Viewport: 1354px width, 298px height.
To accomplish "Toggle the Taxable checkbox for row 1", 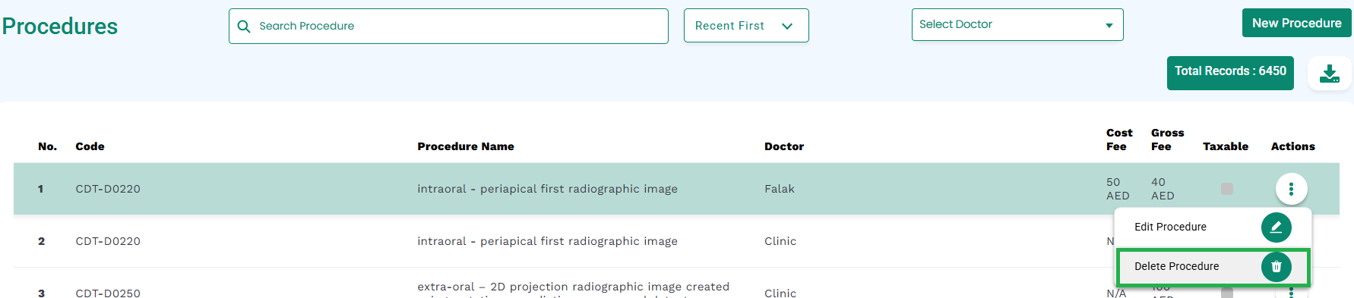I will pos(1226,189).
